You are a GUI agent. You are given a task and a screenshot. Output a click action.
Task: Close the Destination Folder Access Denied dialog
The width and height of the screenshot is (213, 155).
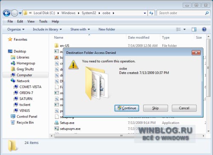pos(196,53)
